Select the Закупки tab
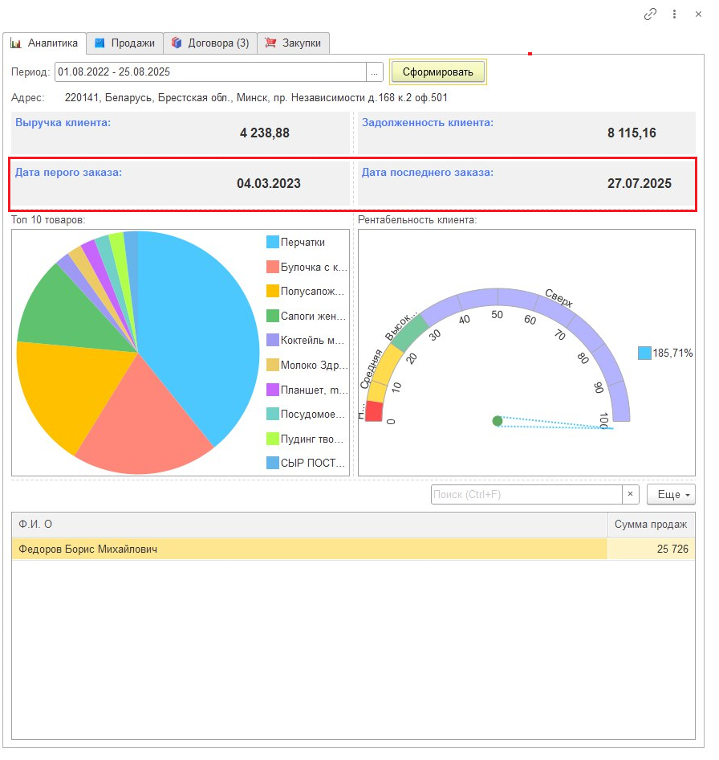Image resolution: width=719 pixels, height=760 pixels. pos(293,43)
